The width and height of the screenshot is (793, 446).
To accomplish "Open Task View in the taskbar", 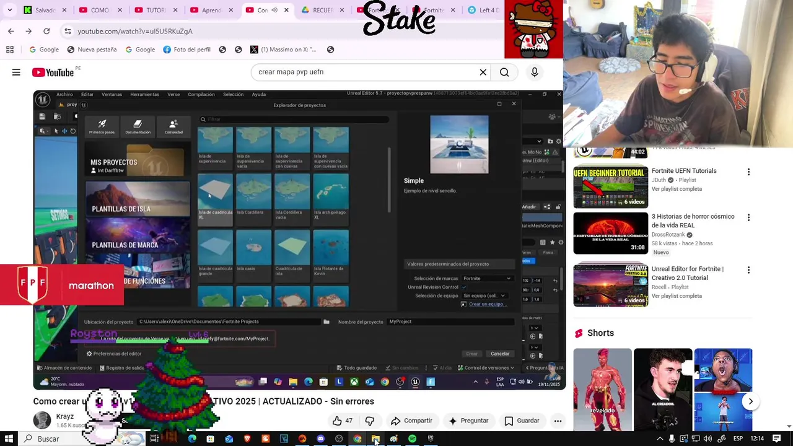I will 154,439.
